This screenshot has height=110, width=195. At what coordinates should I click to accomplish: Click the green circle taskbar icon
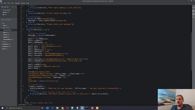coord(72,108)
